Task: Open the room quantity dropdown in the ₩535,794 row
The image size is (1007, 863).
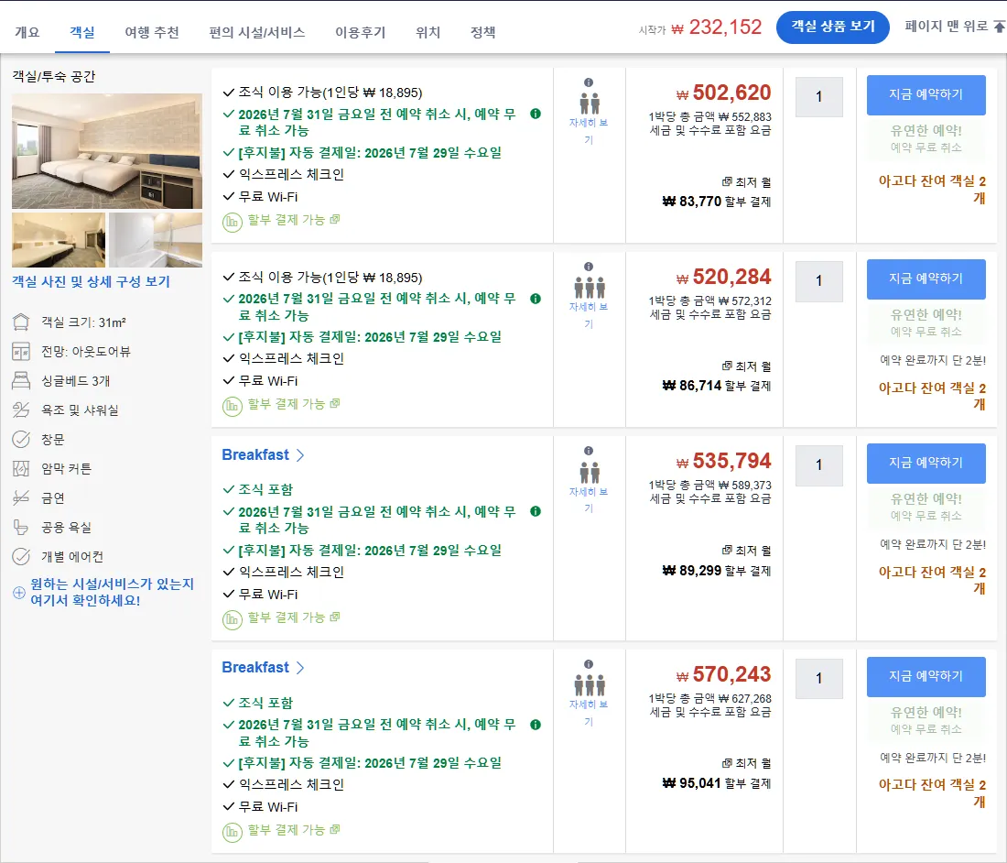Action: 818,465
